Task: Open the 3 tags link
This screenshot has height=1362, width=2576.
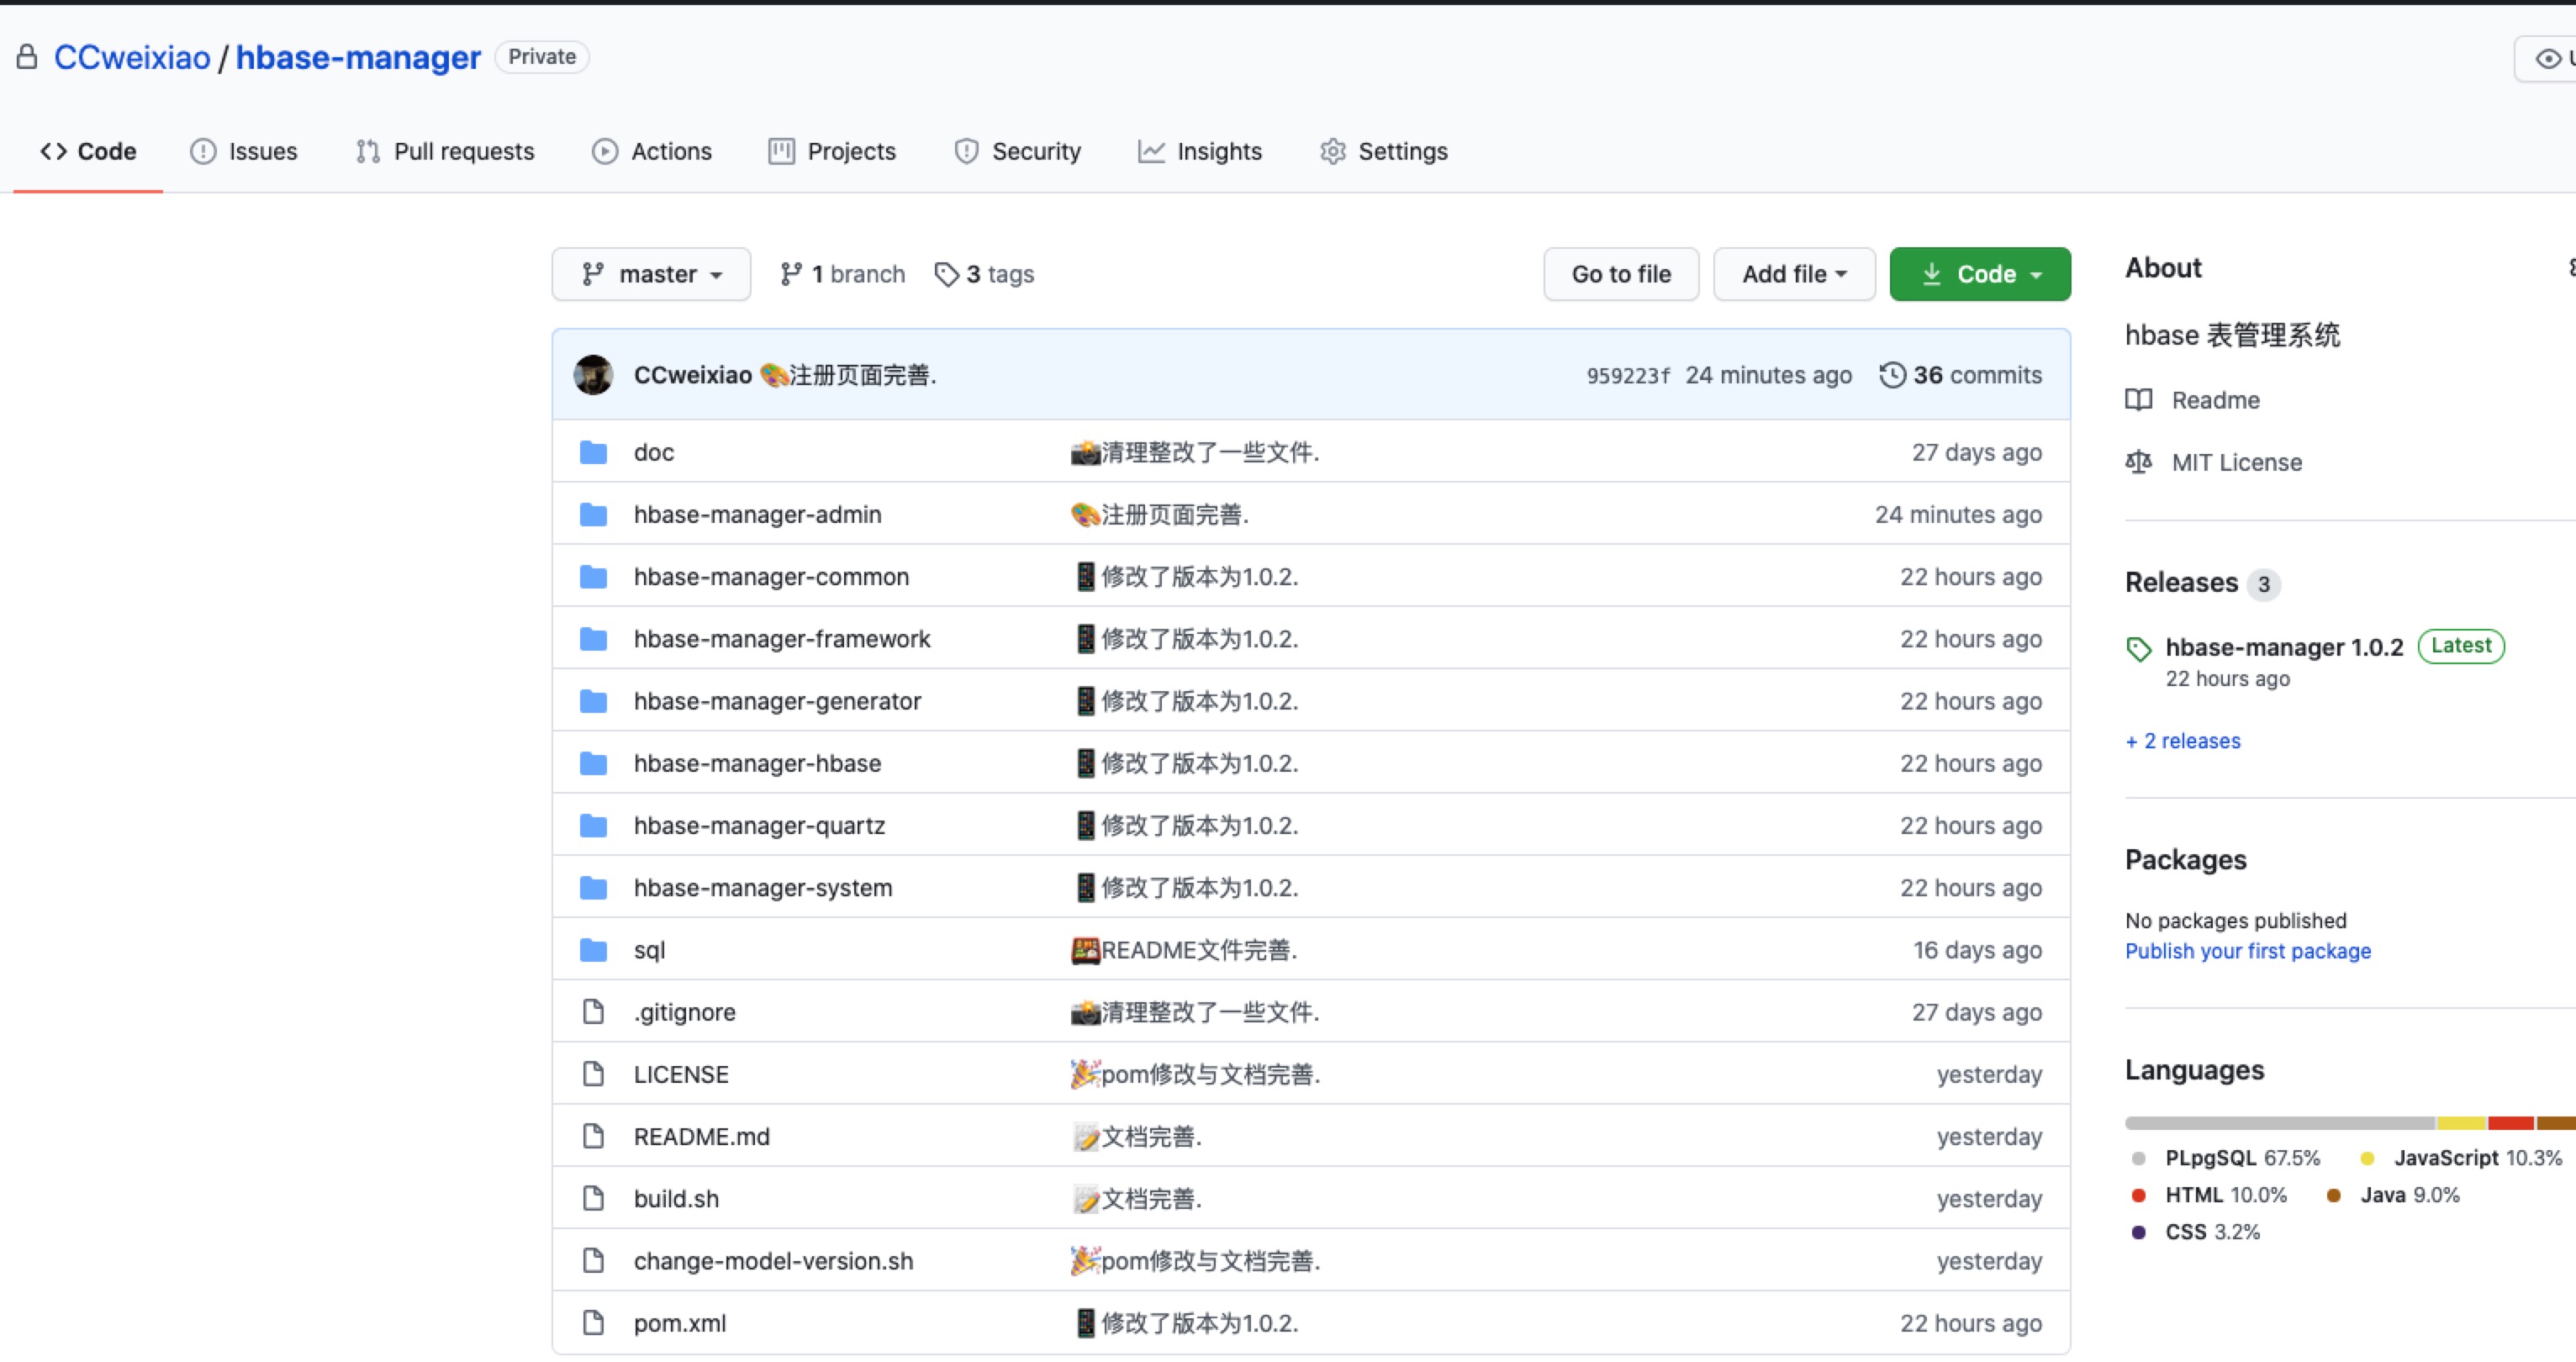Action: click(x=985, y=274)
